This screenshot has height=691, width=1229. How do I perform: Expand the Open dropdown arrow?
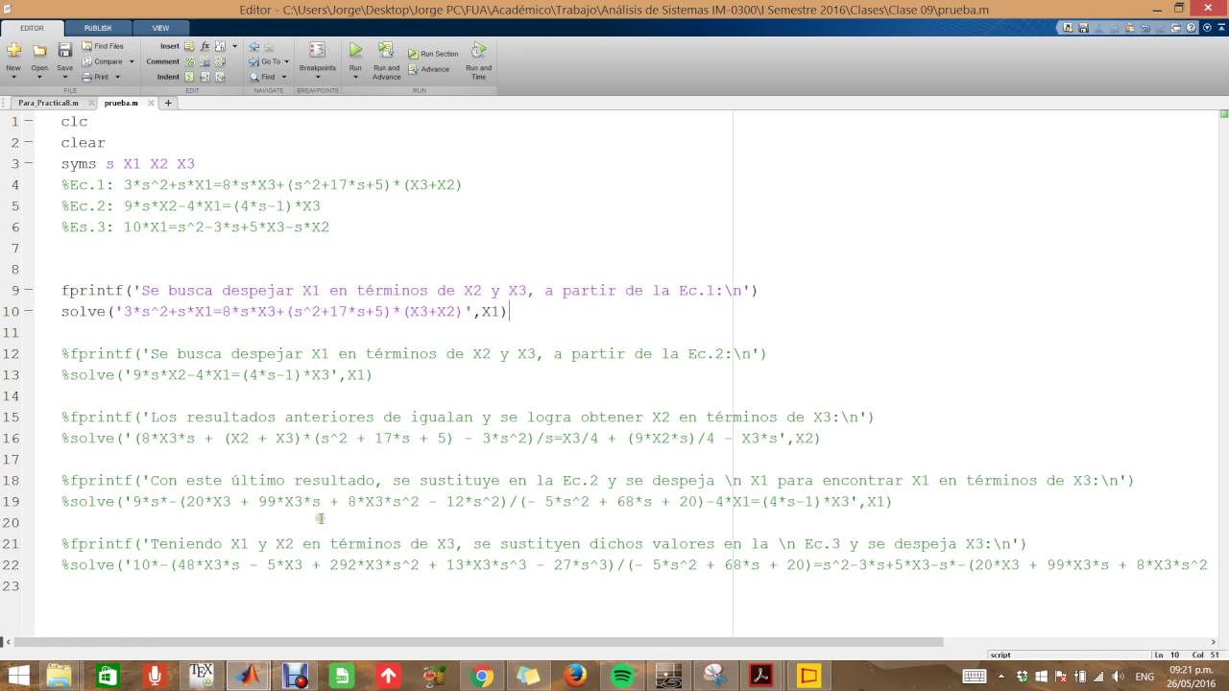pos(39,77)
